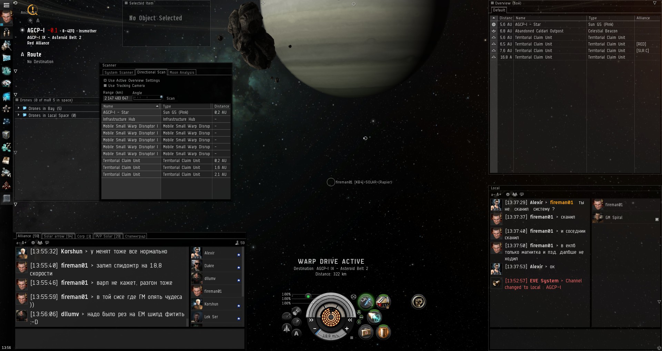
Task: Open the Assets safe icon
Action: pos(6,134)
